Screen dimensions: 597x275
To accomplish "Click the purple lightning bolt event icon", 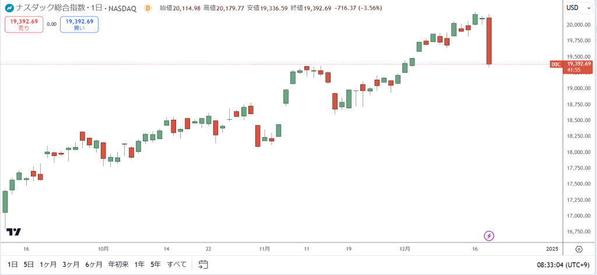I will click(489, 236).
